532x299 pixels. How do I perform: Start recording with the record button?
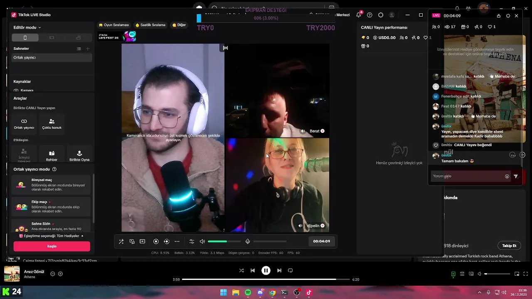point(156,241)
